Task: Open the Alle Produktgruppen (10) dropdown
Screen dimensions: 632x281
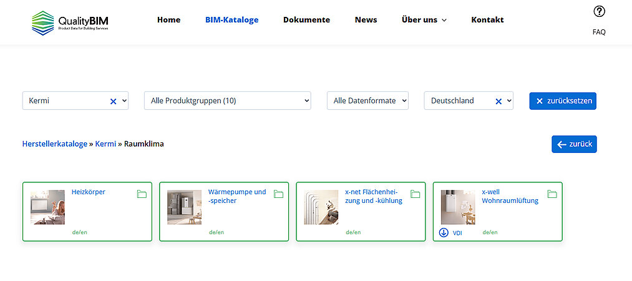Action: tap(227, 101)
